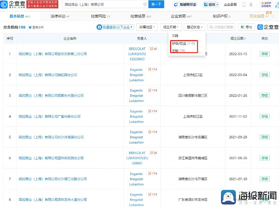Image resolution: width=279 pixels, height=207 pixels.
Task: Open Eugenio Bregolat Lukashov in row 2
Action: point(137,75)
